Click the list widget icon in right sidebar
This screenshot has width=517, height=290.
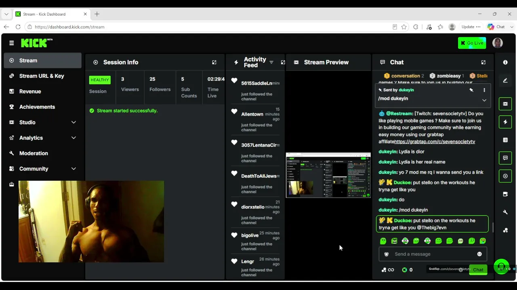click(x=505, y=140)
